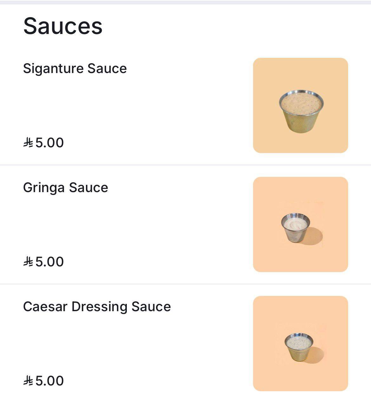Click the divider line below Siganture Sauce
Image resolution: width=371 pixels, height=402 pixels.
tap(185, 165)
